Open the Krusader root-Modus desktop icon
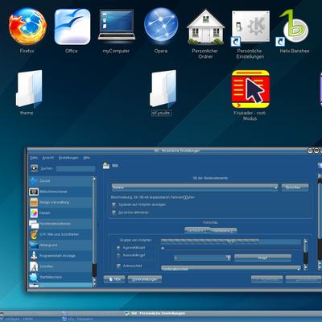Screen dimensions: 322x322 250,89
